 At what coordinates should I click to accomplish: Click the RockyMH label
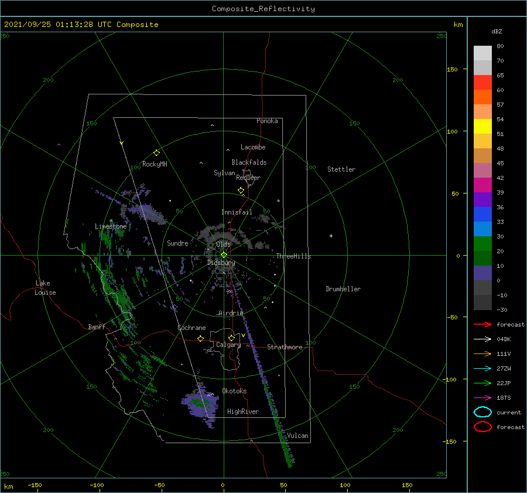[x=155, y=164]
